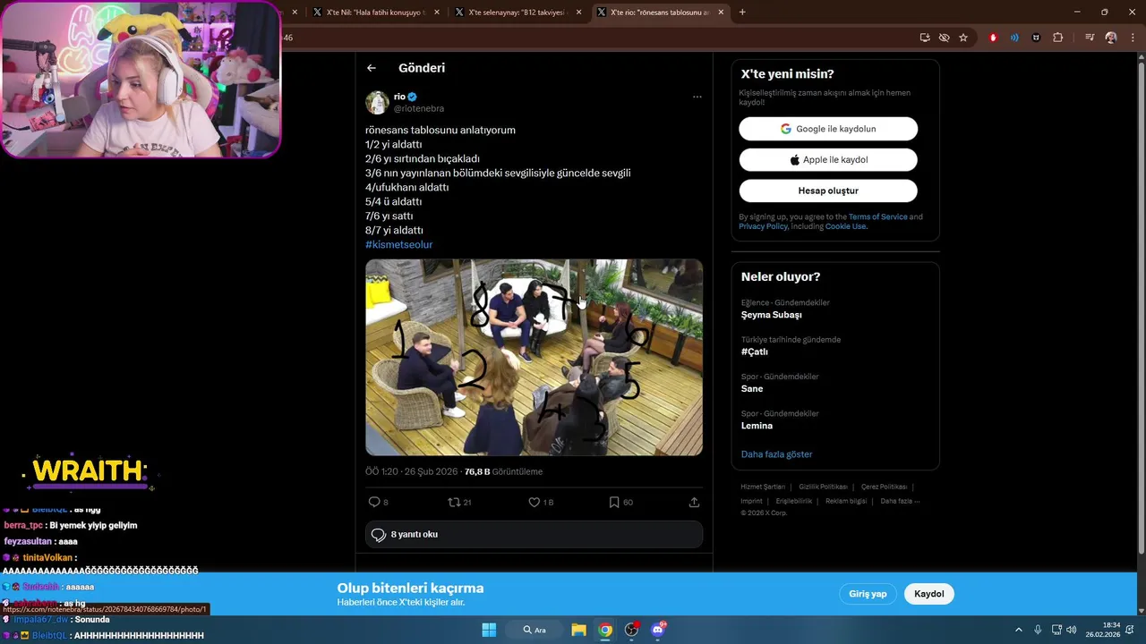The width and height of the screenshot is (1146, 644).
Task: Open Hizmet Şartları footer link
Action: 763,487
